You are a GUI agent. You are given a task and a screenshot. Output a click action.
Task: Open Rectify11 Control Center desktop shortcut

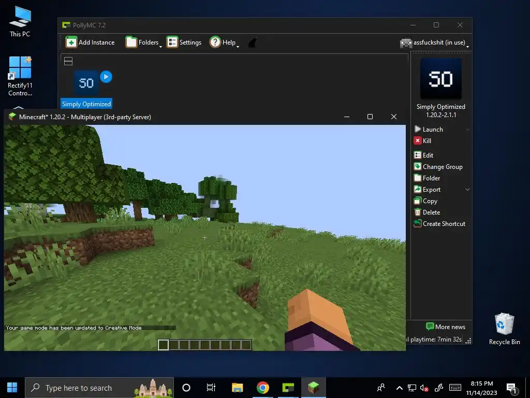pos(20,77)
